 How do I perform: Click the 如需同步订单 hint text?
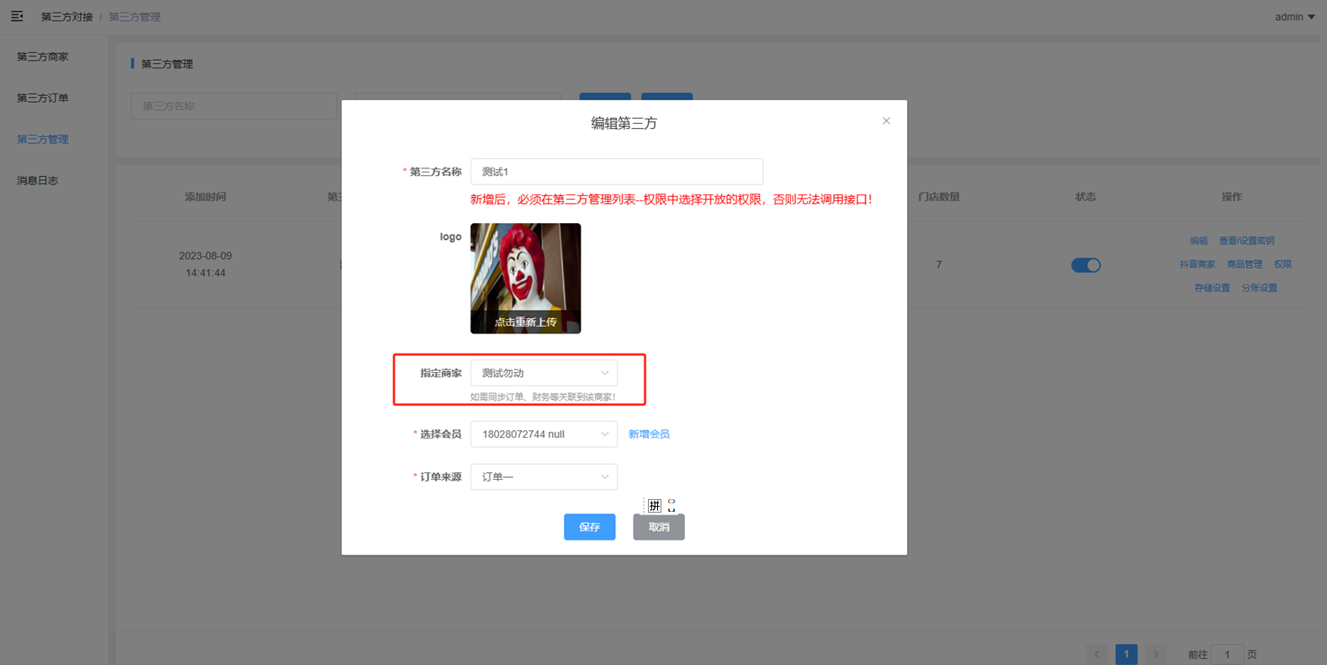tap(543, 396)
